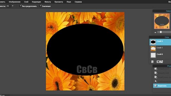Click the zoom-out mountain icon in the navigator

point(155,32)
